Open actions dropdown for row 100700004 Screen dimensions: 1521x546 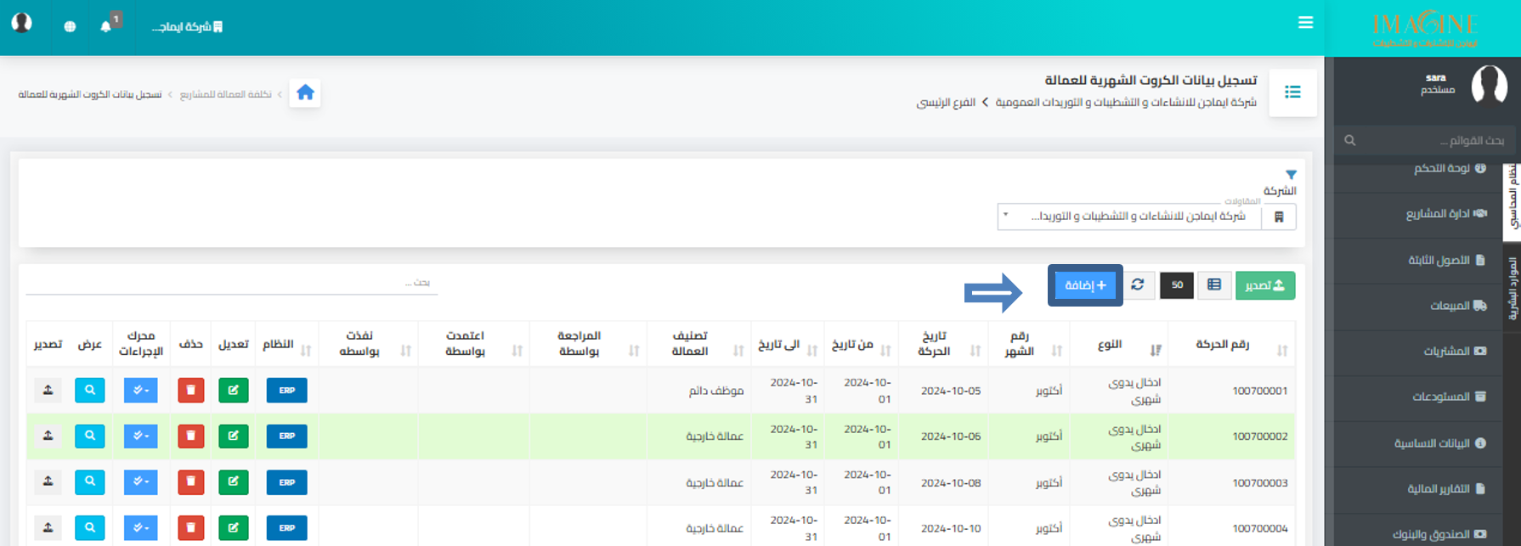click(x=141, y=528)
